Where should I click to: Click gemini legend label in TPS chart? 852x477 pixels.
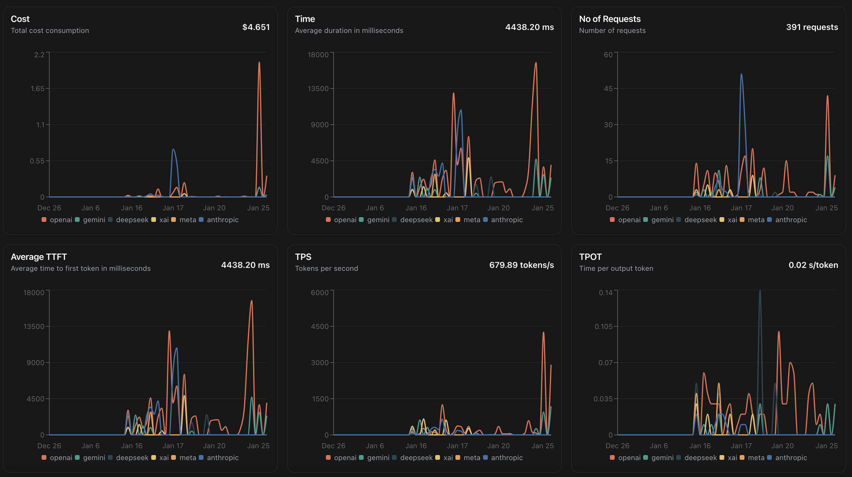(378, 457)
